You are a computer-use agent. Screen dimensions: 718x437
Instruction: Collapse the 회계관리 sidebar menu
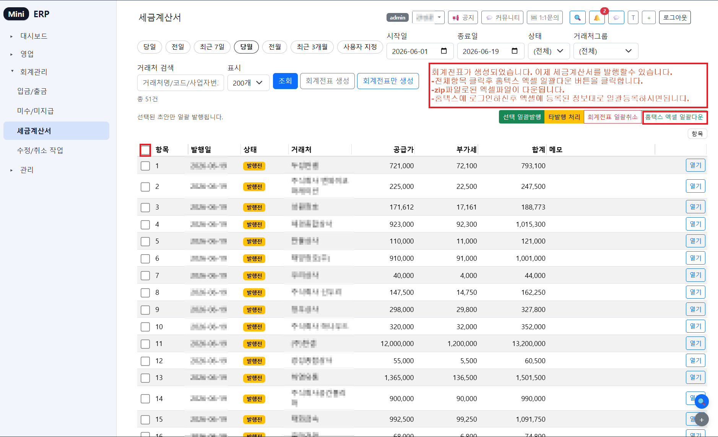pyautogui.click(x=34, y=72)
